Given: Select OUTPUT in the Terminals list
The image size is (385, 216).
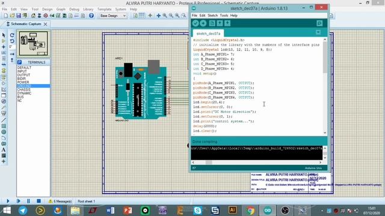Looking at the screenshot, I should [34, 75].
